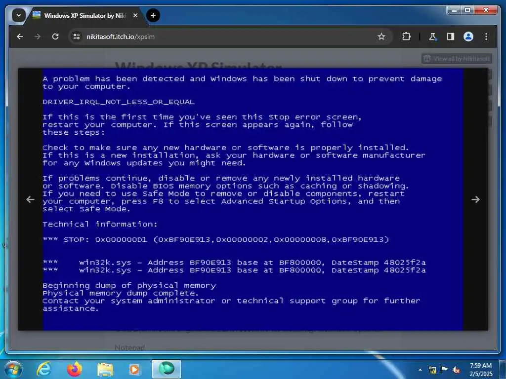Viewport: 506px width, 379px height.
Task: View site information icon in address bar
Action: pyautogui.click(x=77, y=37)
